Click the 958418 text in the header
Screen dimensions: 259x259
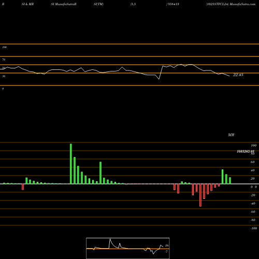(173, 4)
